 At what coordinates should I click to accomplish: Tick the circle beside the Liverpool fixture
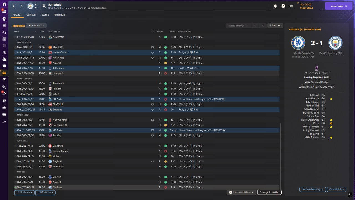[16, 73]
